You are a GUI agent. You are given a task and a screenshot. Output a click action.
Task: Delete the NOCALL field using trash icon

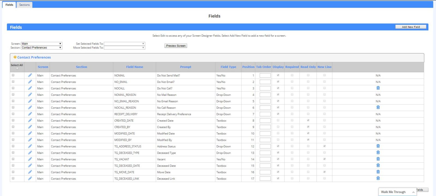378,88
